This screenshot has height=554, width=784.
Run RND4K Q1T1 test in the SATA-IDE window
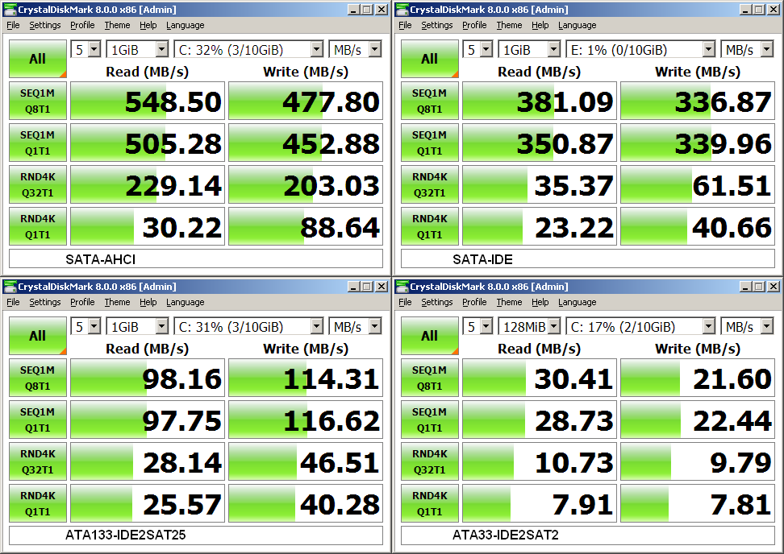coord(429,226)
